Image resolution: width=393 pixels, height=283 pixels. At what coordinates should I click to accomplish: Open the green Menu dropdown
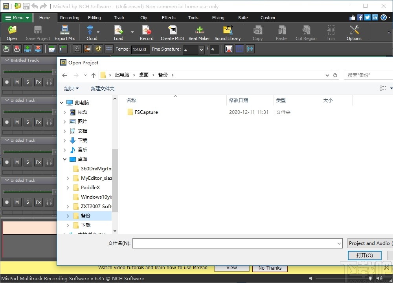point(17,18)
